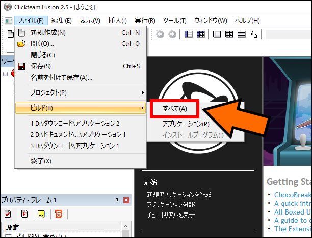Open the ウィンドウ(W) menu

211,21
